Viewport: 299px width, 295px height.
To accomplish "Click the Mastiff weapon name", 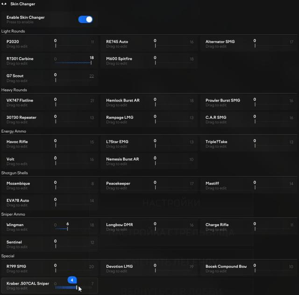I will point(212,183).
